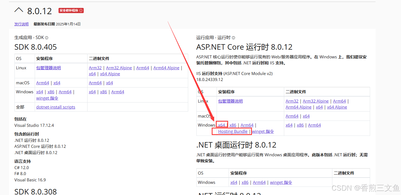Download the Windows Arm64 desktop runtime installer
Image resolution: width=401 pixels, height=195 pixels.
click(259, 182)
